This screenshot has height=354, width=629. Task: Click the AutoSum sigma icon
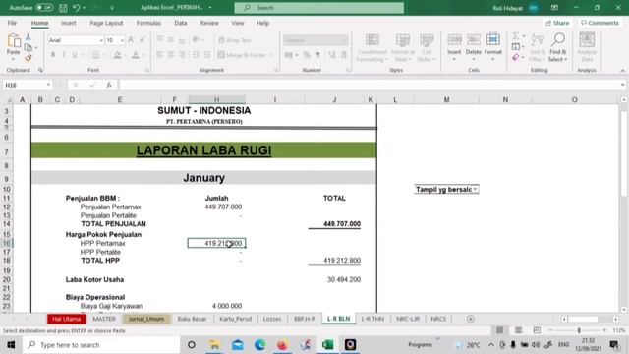[x=516, y=36]
